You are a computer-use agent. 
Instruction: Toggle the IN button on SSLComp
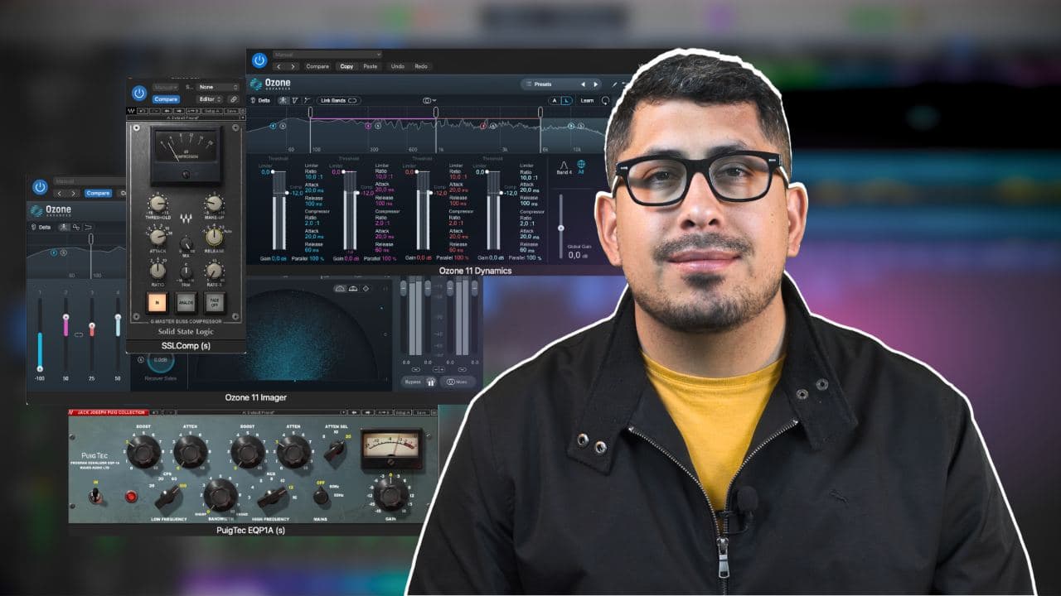[157, 302]
